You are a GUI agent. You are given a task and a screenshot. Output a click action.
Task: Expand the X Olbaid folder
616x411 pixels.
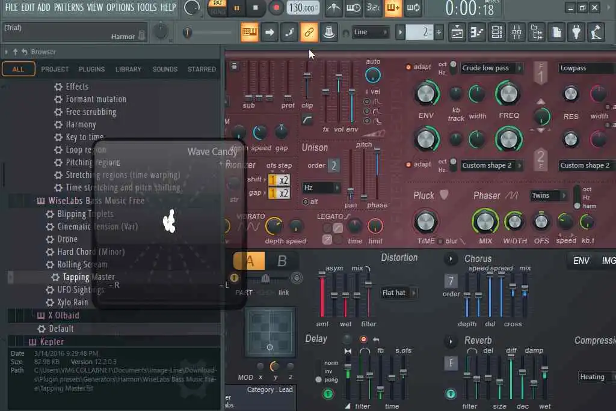[64, 315]
